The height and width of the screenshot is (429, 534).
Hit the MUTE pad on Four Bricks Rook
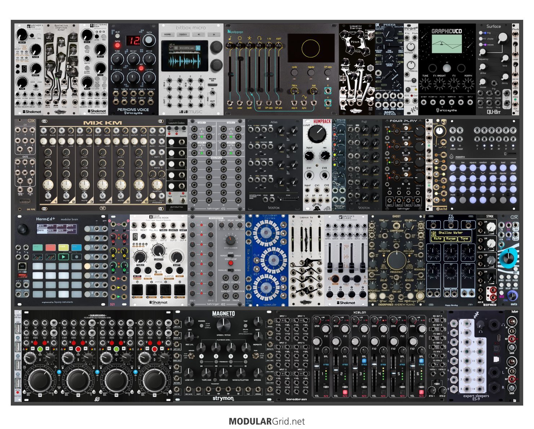(179, 289)
